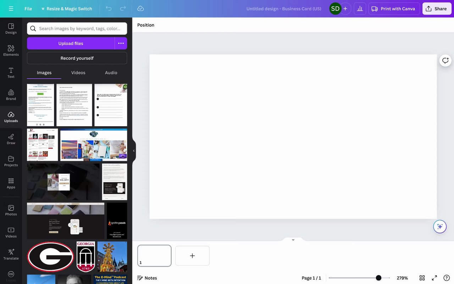The height and width of the screenshot is (284, 454).
Task: Add a new page with plus
Action: point(192,256)
